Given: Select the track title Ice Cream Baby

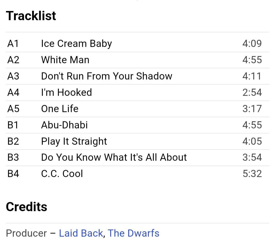Looking at the screenshot, I should coord(76,44).
